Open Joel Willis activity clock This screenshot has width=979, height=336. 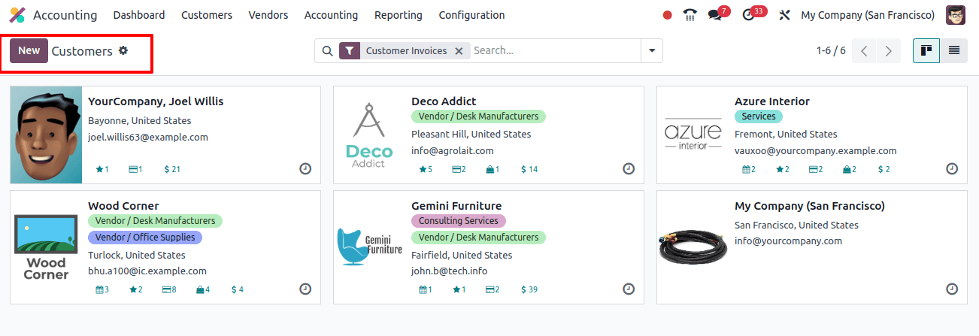[305, 168]
